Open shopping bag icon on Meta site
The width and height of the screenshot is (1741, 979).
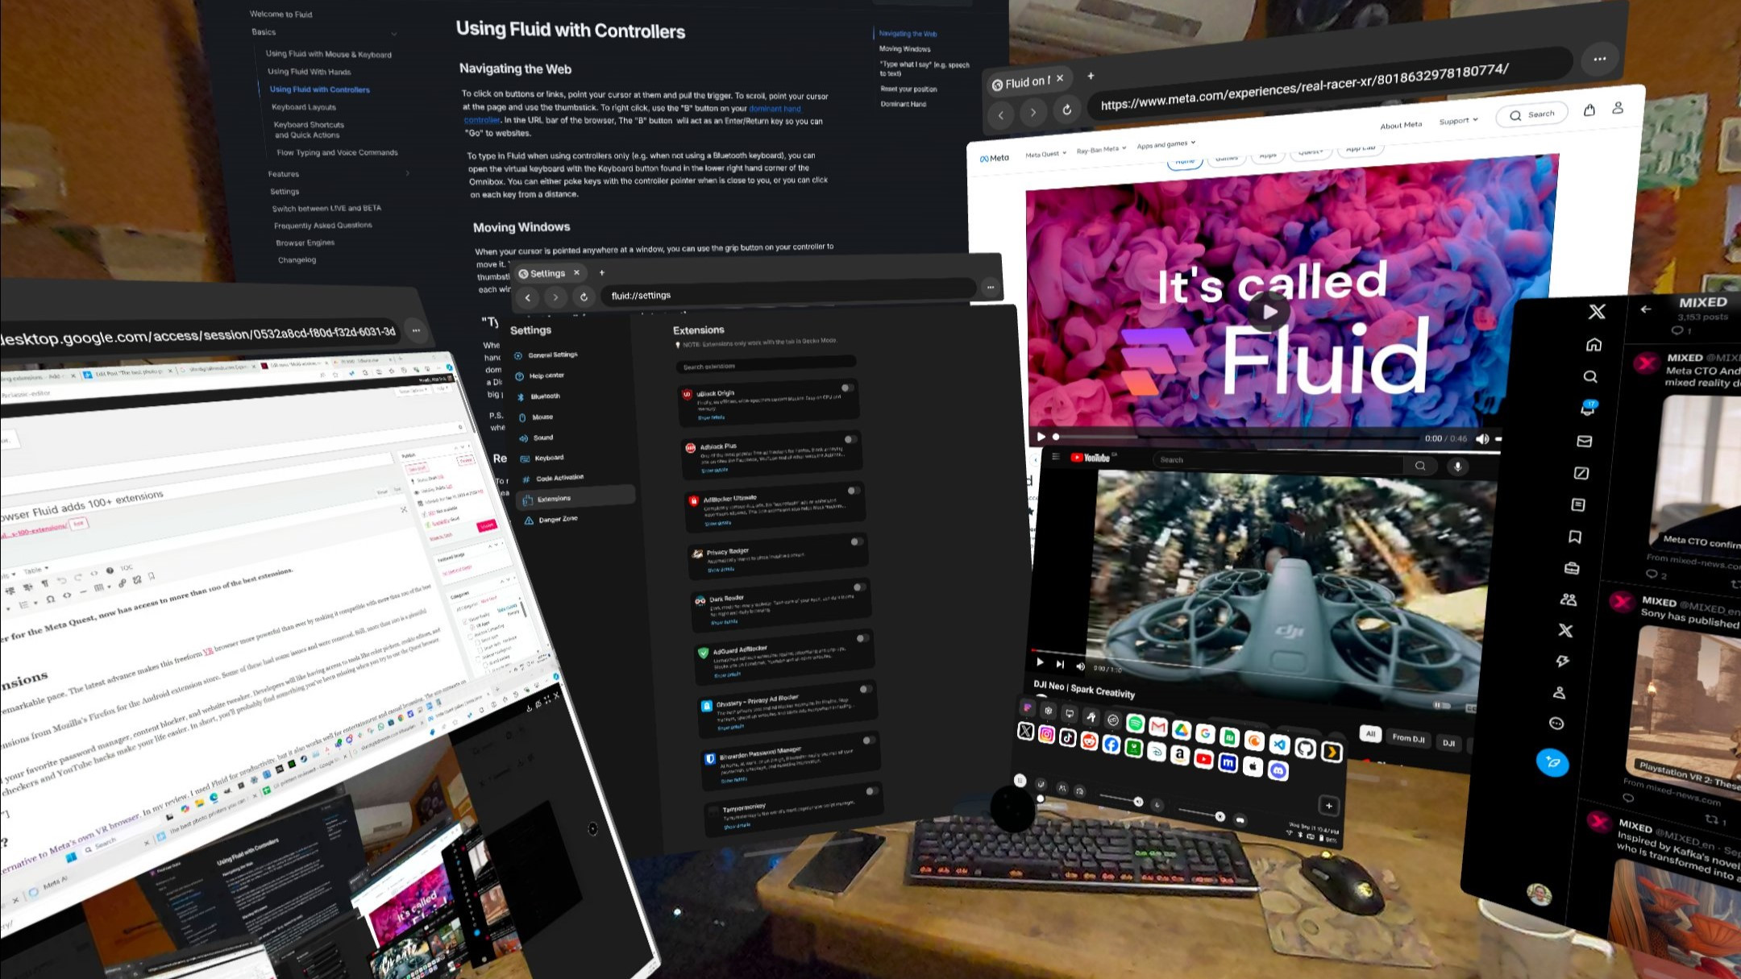click(x=1589, y=110)
